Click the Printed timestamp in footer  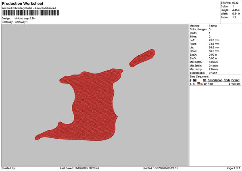tap(161, 168)
